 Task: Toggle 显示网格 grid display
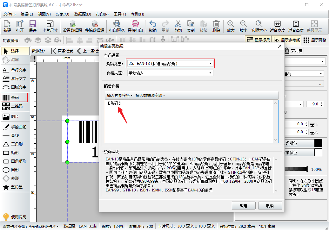[315, 40]
